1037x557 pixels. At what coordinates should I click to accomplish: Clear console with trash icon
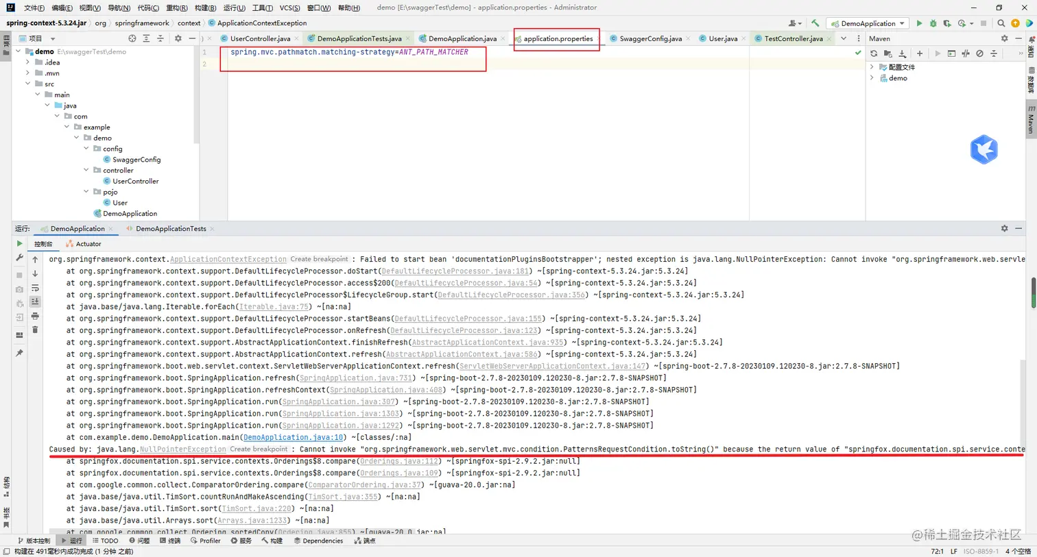click(35, 330)
